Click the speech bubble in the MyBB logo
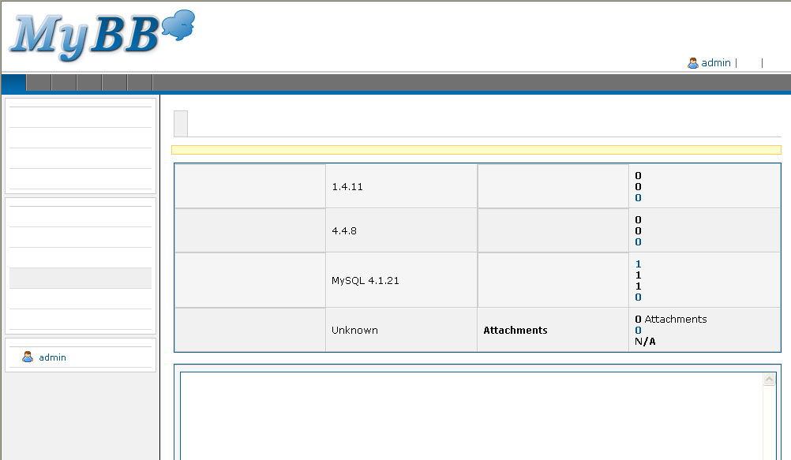 tap(178, 25)
